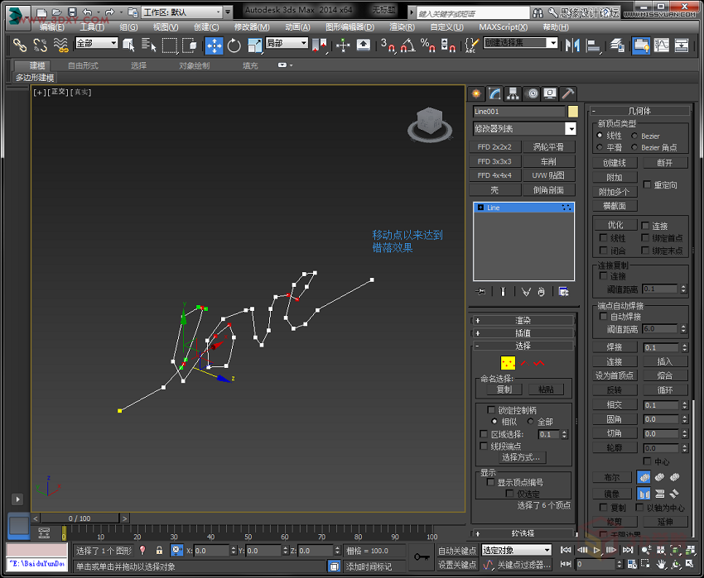Click the 附加 attach button
The height and width of the screenshot is (578, 704).
615,177
